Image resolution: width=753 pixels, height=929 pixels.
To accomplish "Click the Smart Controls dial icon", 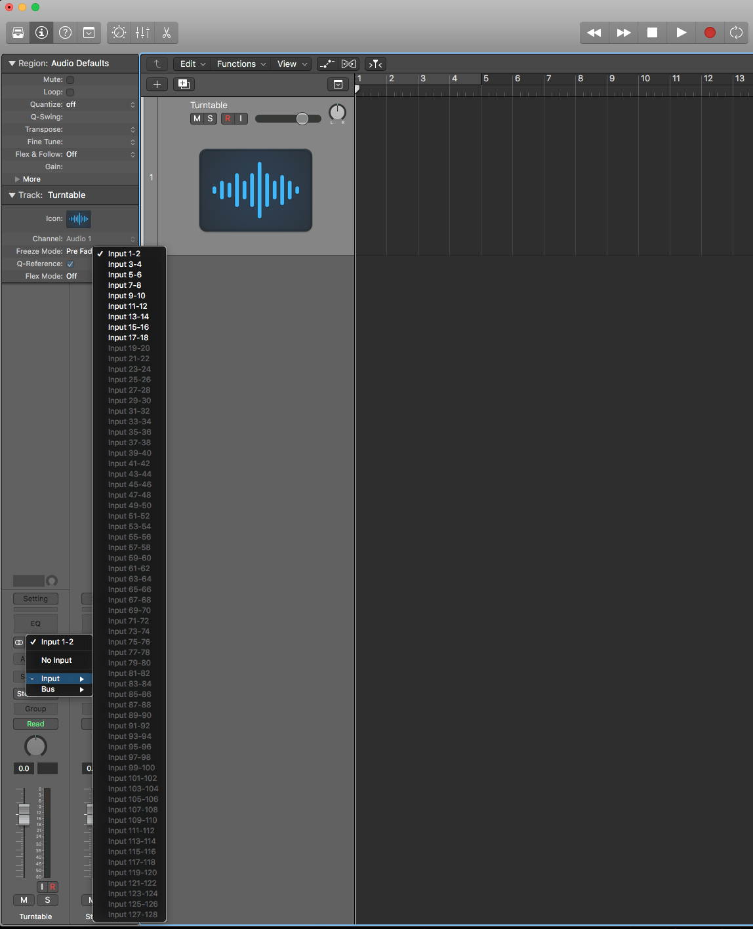I will coord(119,32).
